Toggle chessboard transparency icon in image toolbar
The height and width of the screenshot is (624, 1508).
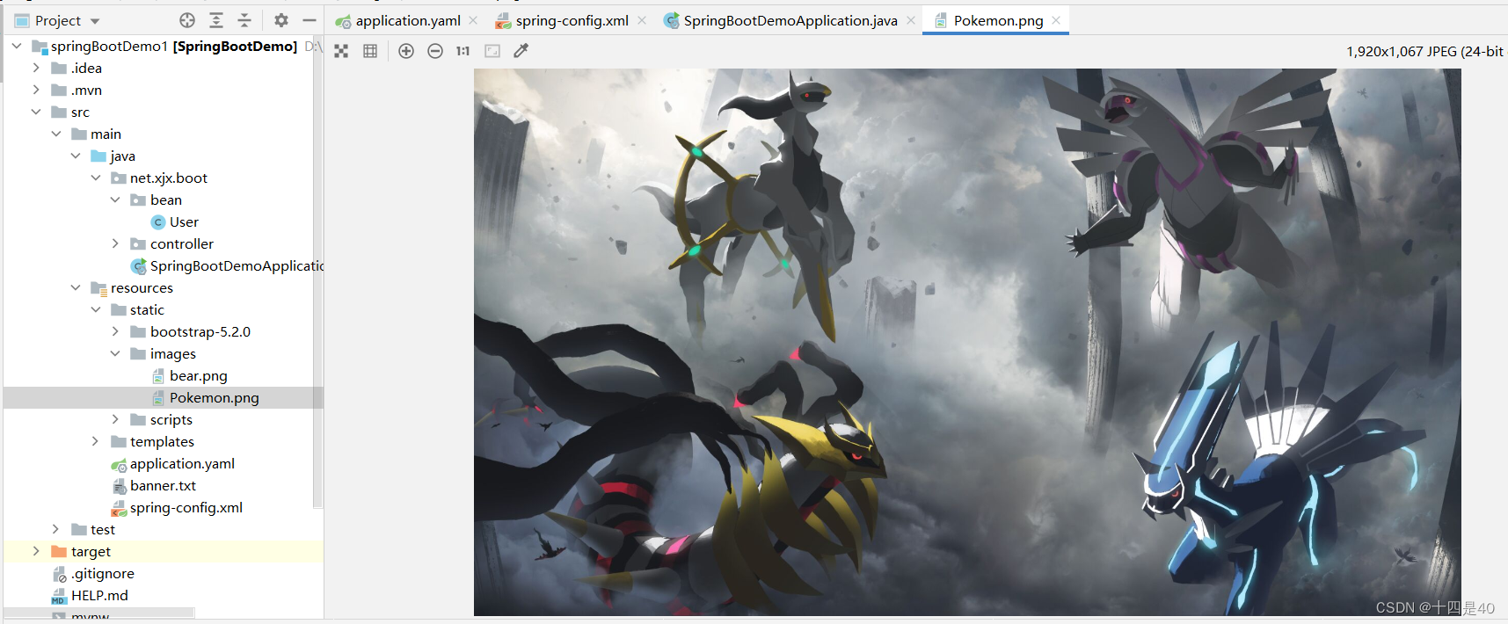coord(341,51)
